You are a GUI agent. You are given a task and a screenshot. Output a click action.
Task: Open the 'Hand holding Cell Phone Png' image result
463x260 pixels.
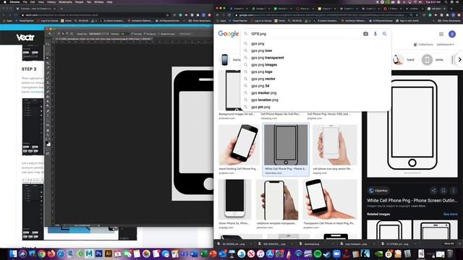(239, 144)
